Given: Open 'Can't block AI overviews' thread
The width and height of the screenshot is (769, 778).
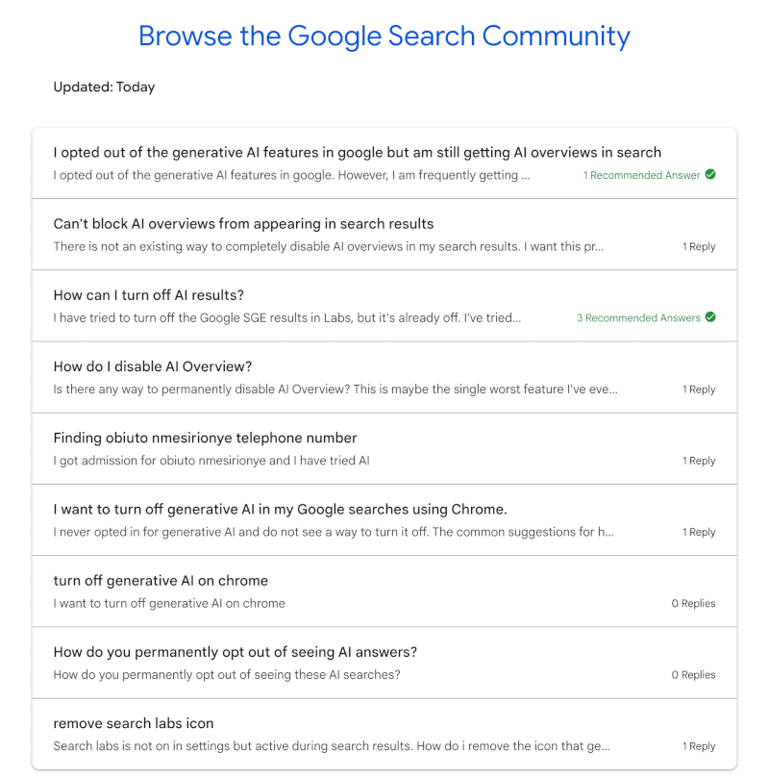Looking at the screenshot, I should [x=243, y=224].
